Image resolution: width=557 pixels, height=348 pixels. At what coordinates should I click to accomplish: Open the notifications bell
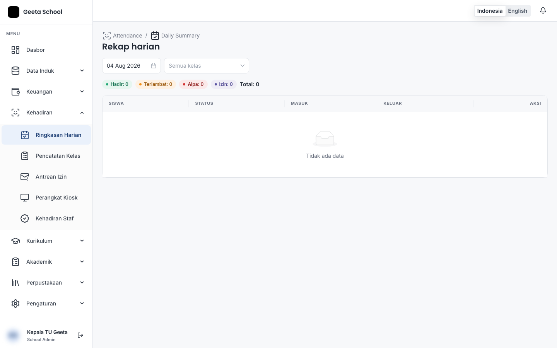(x=543, y=11)
